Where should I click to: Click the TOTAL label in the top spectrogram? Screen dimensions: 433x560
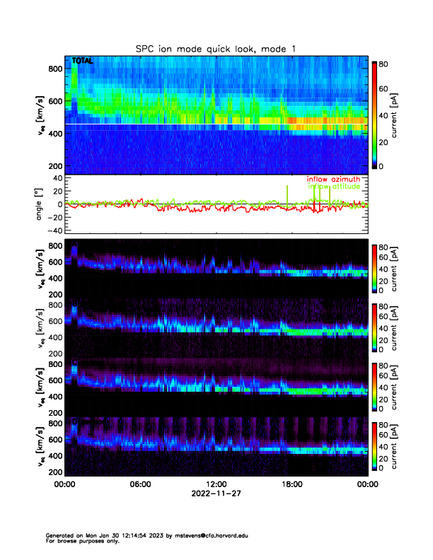pyautogui.click(x=83, y=62)
